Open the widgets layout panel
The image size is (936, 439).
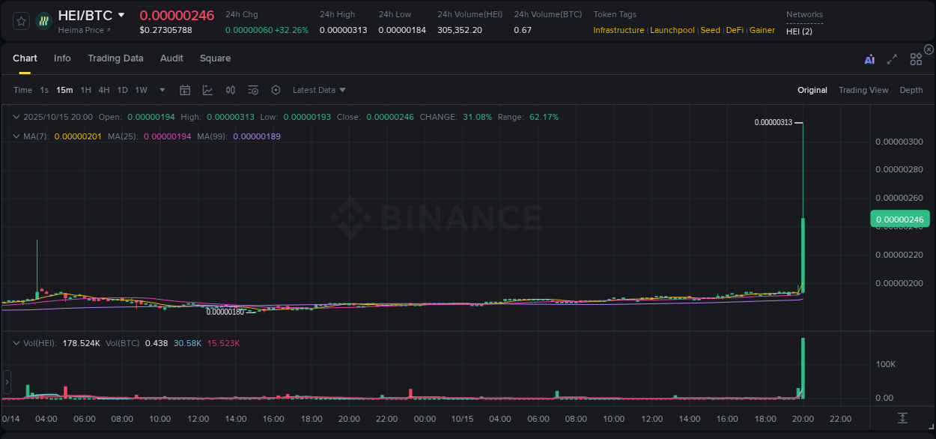(916, 58)
